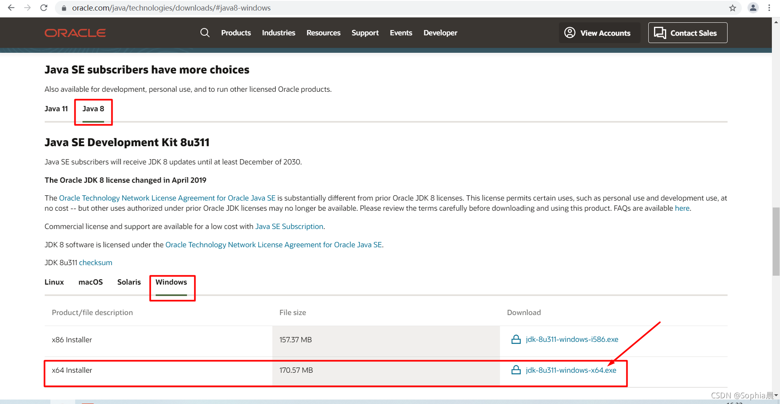
Task: Click the Contact Sales button
Action: (x=687, y=33)
